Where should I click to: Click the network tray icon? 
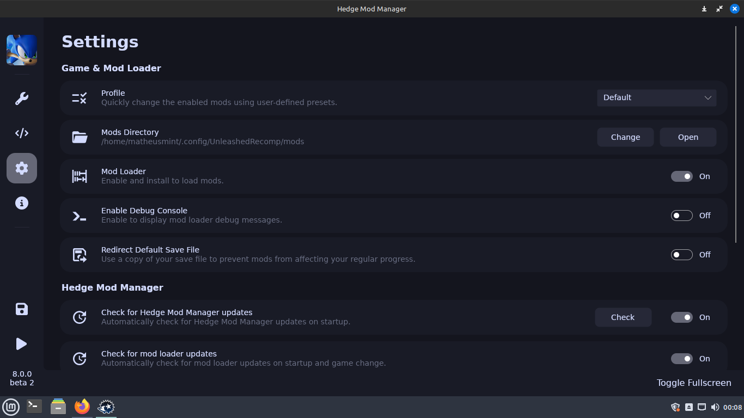(702, 407)
